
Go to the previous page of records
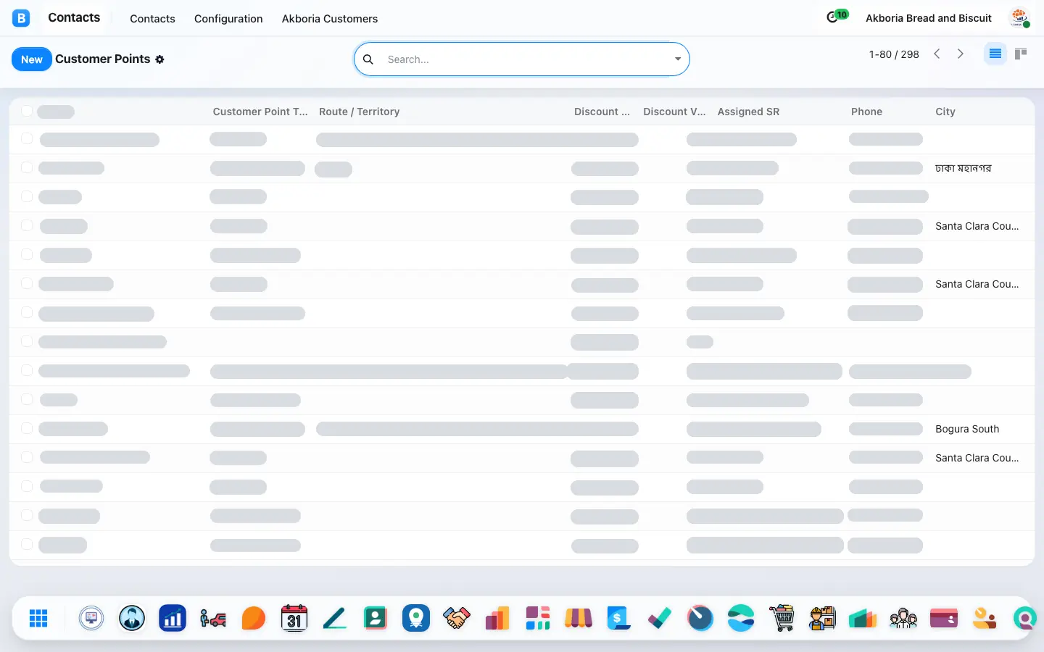tap(937, 54)
